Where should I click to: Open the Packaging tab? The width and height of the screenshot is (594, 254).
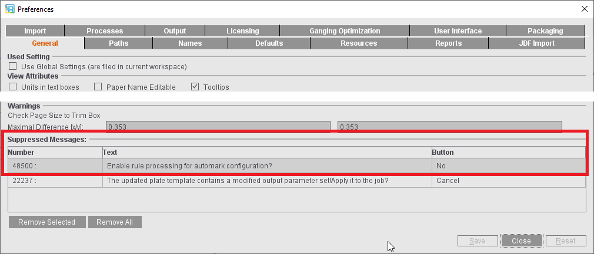pyautogui.click(x=545, y=31)
